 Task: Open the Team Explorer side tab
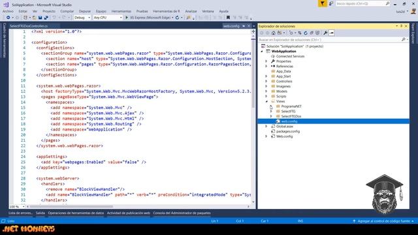[413, 33]
